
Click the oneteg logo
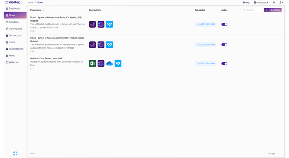[13, 2]
